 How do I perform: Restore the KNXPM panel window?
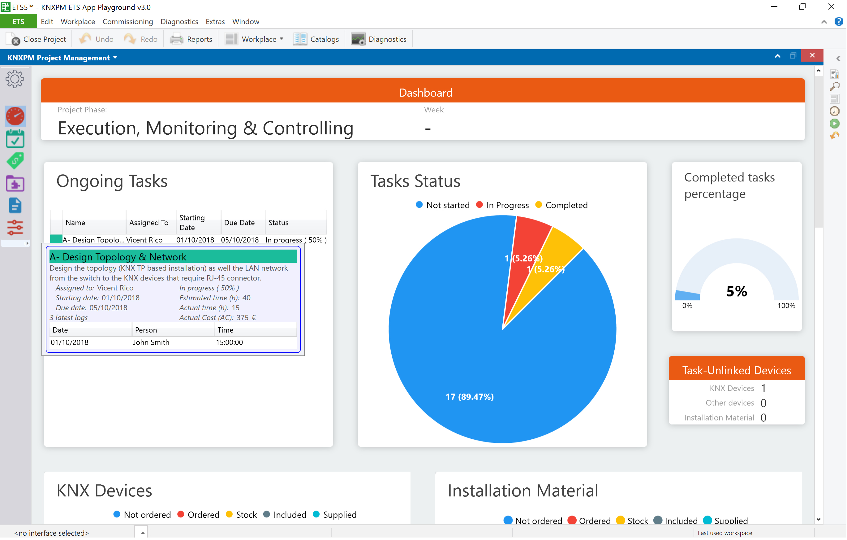793,56
